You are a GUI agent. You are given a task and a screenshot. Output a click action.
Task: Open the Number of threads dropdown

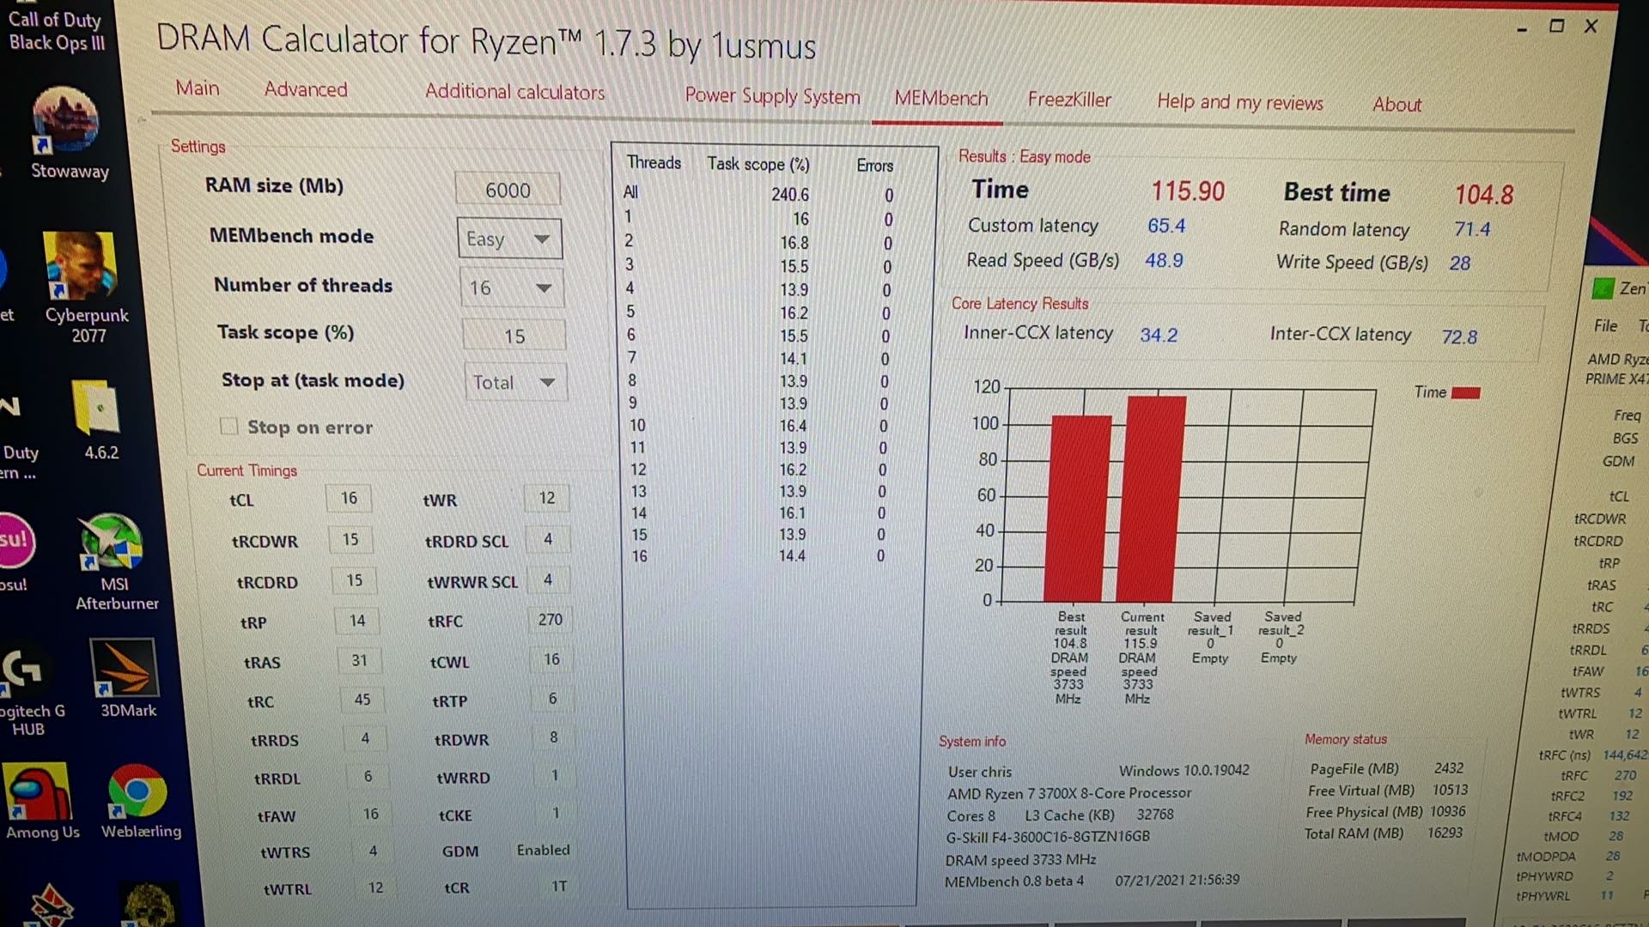coord(511,288)
